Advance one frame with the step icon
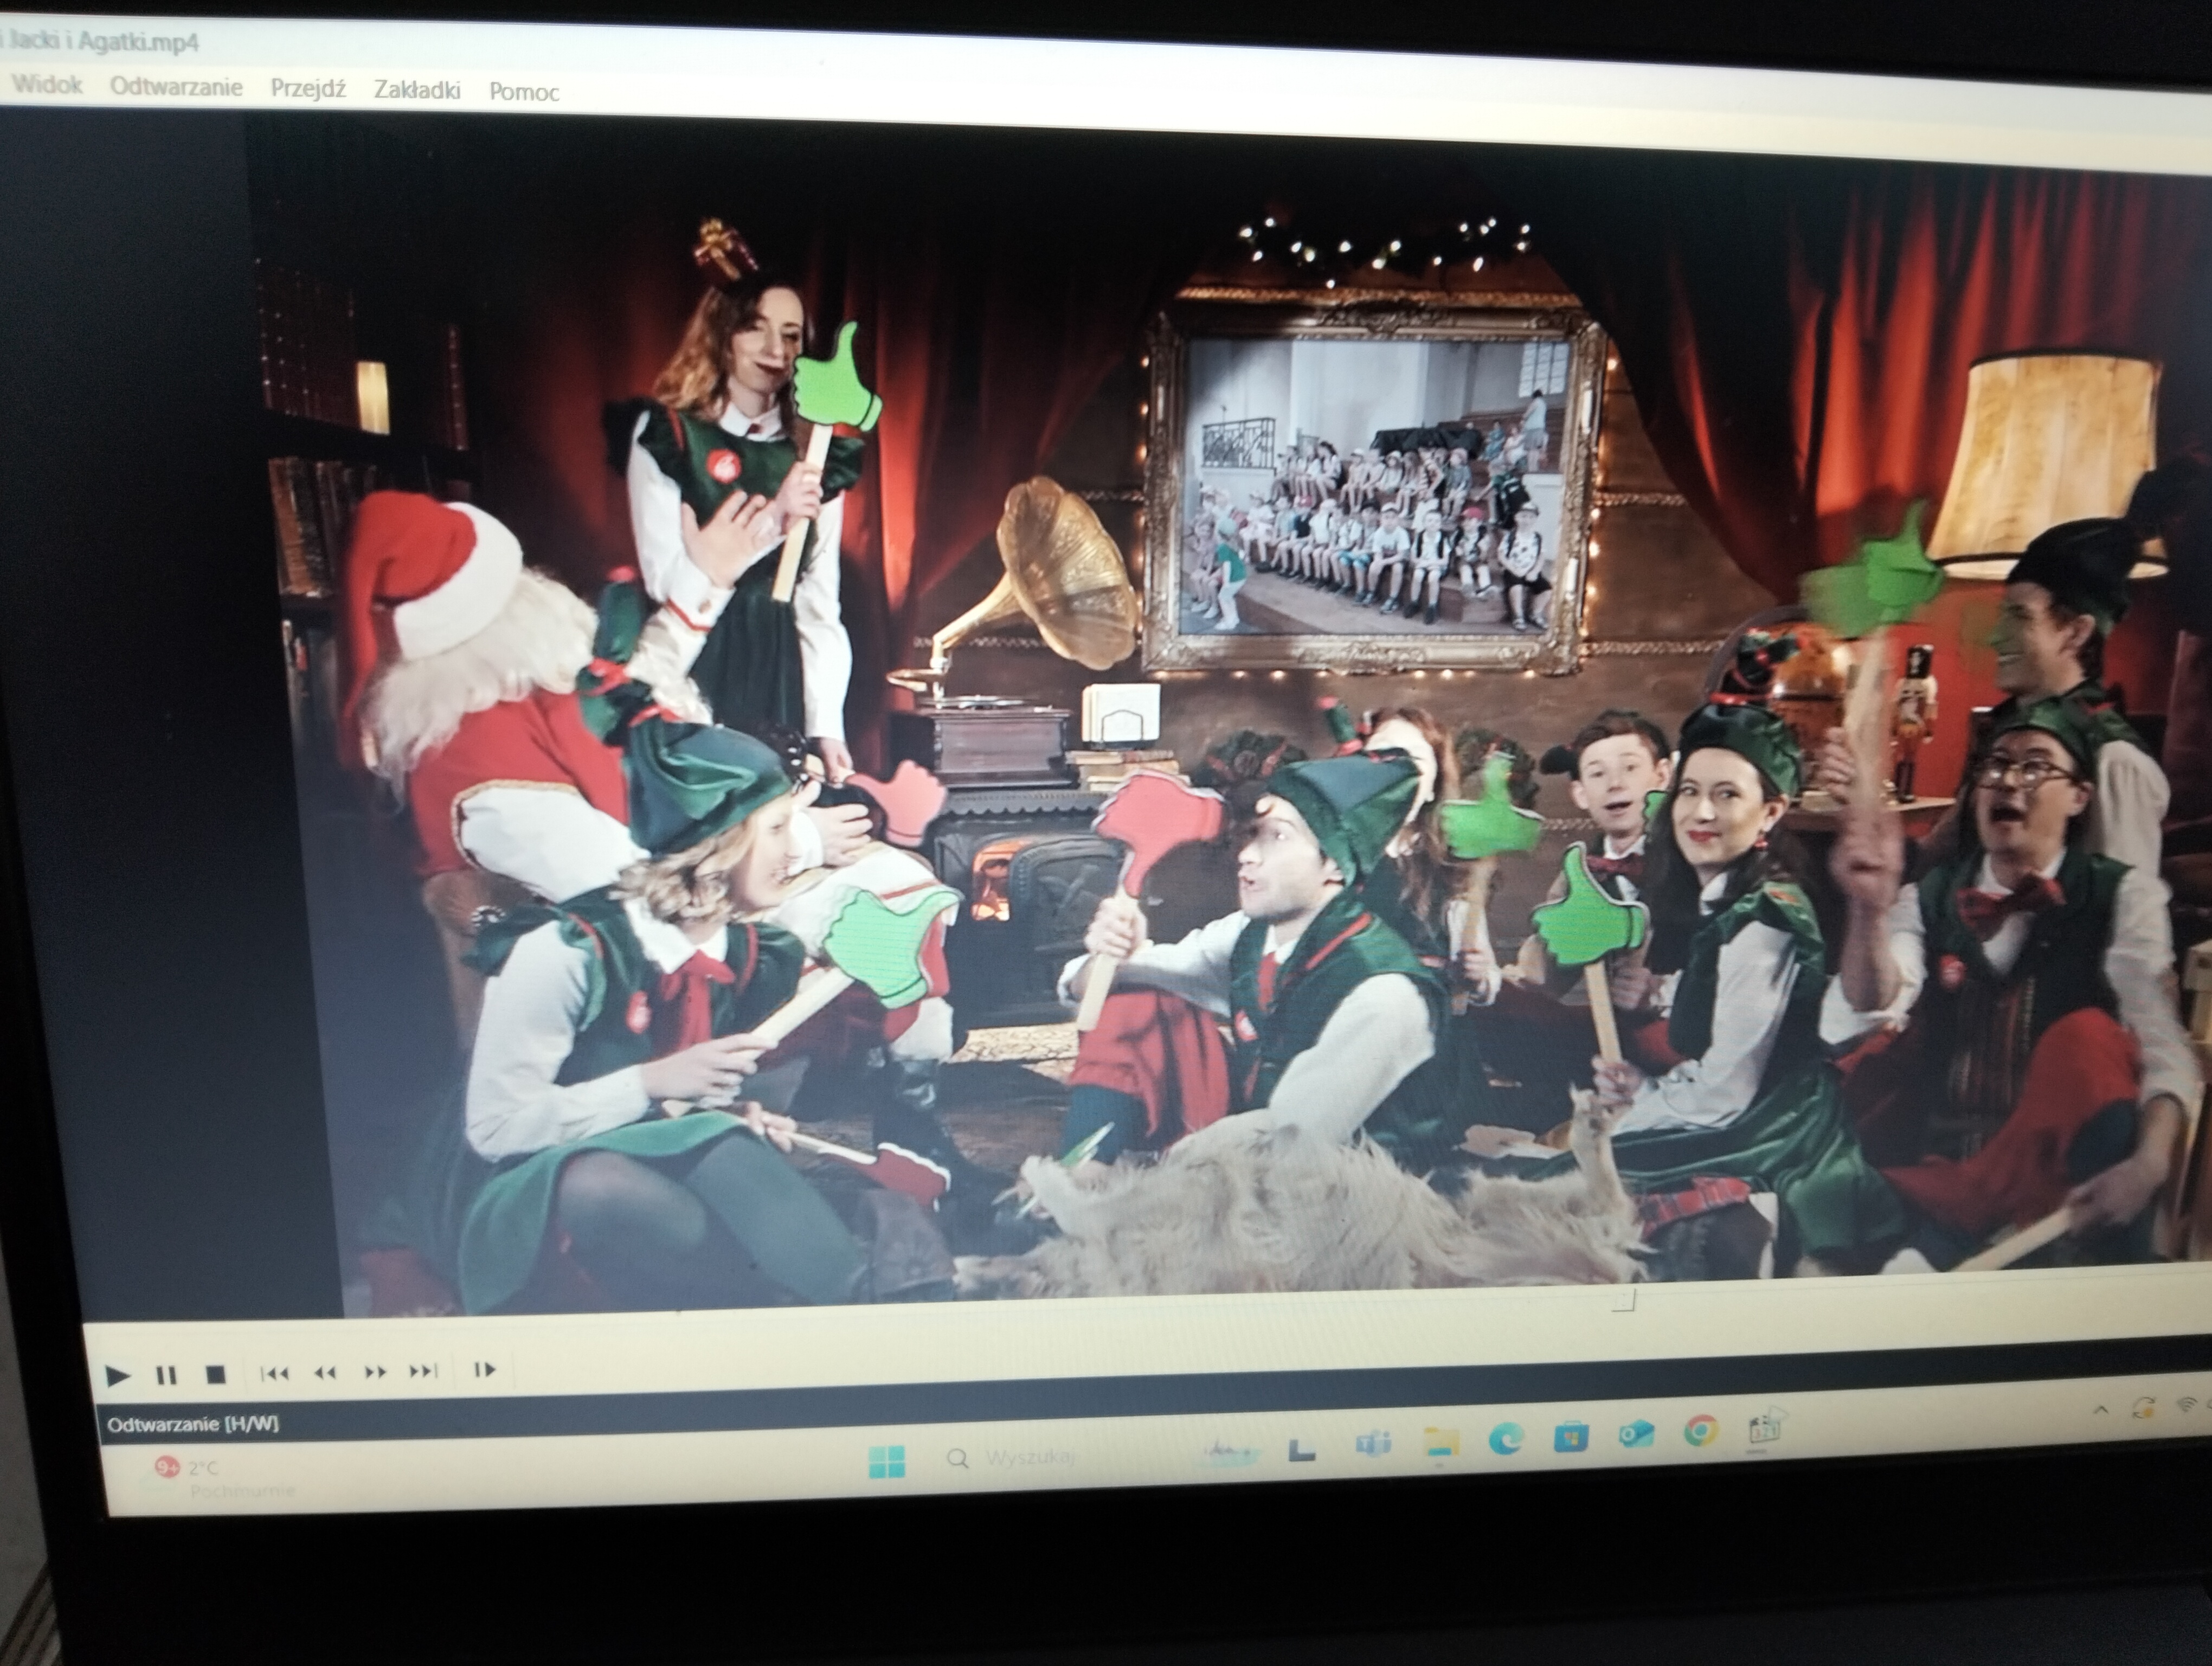 (x=484, y=1370)
